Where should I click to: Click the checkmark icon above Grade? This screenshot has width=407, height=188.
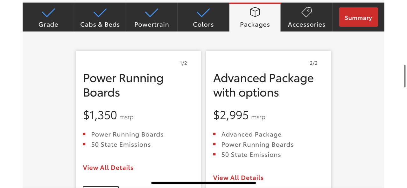[48, 13]
